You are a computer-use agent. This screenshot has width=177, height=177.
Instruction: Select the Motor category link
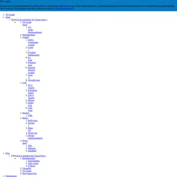pyautogui.click(x=25, y=118)
